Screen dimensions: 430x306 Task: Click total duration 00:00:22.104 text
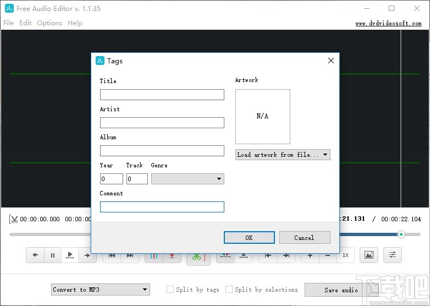click(x=401, y=219)
